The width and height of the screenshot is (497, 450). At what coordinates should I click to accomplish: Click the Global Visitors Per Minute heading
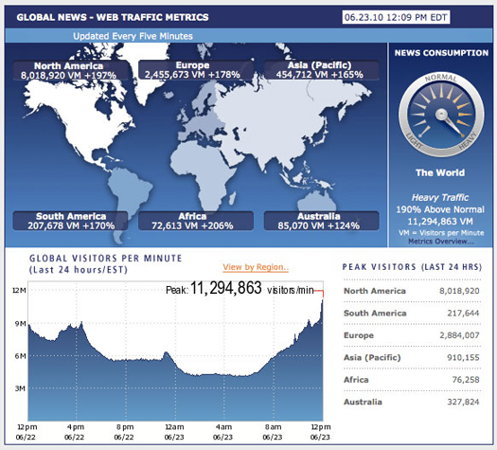(105, 264)
